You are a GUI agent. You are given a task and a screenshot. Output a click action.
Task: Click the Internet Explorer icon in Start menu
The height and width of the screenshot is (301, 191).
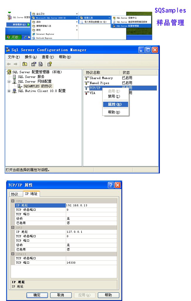point(34,34)
